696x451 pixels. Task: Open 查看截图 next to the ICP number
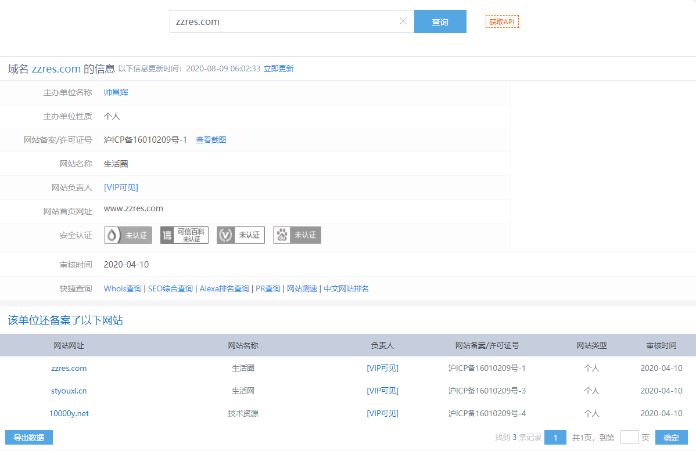211,140
